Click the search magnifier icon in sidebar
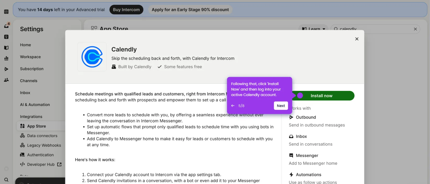The width and height of the screenshot is (430, 184). tap(6, 180)
